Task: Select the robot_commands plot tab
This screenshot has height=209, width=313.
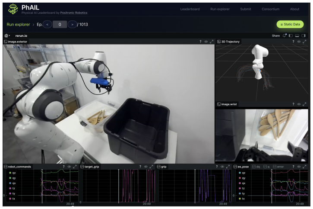Action: (x=18, y=167)
